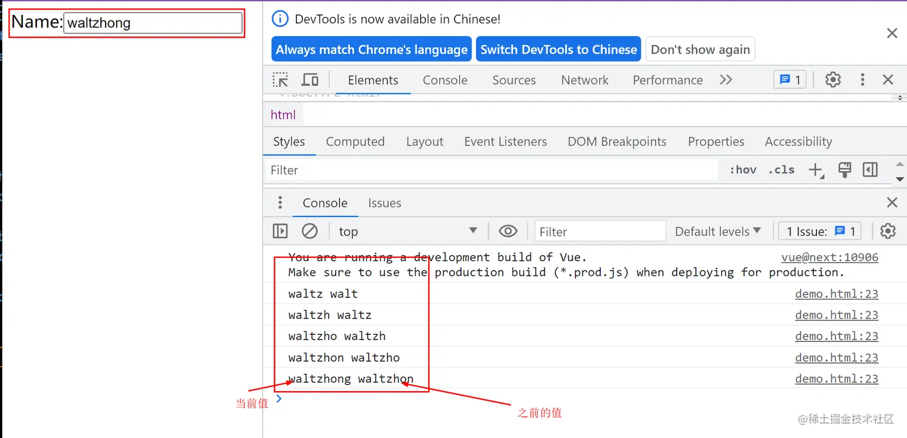Click the 1 Issue button
This screenshot has height=438, width=907.
tap(820, 232)
